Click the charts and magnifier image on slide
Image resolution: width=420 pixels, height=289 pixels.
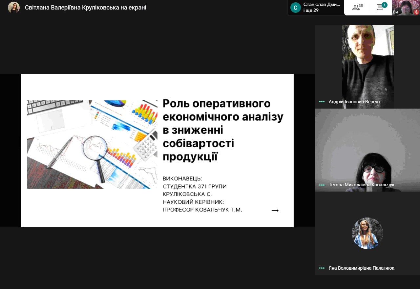(x=92, y=144)
